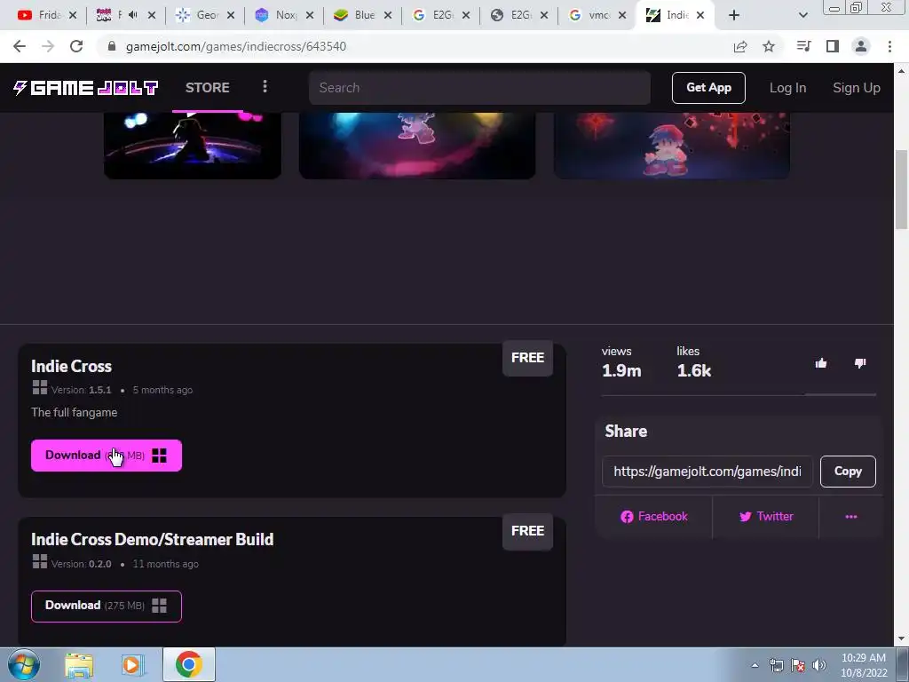The image size is (909, 682).
Task: Open the Windows Start menu
Action: pyautogui.click(x=23, y=664)
